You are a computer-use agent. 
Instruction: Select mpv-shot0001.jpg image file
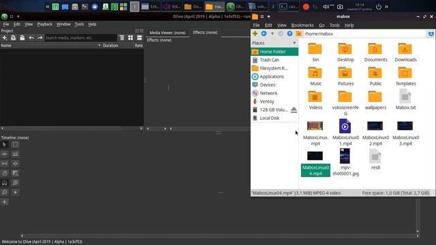click(x=345, y=163)
